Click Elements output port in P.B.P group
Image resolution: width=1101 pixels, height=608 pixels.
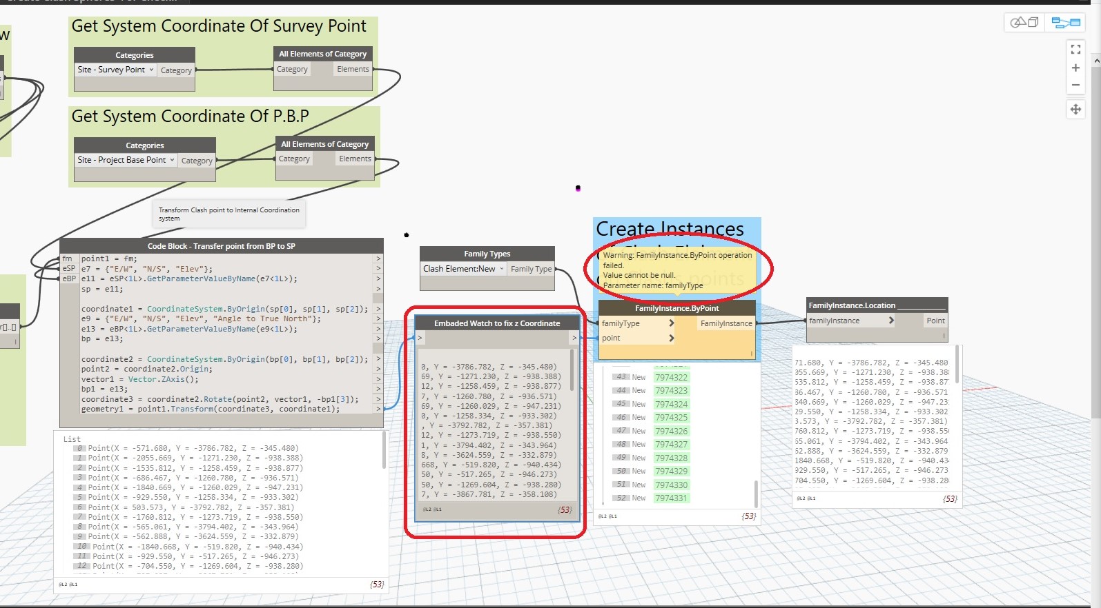355,159
